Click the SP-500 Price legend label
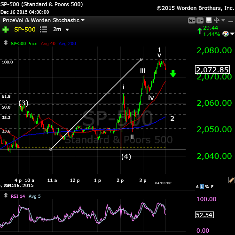Screen dimensions: 235x235 (24, 44)
